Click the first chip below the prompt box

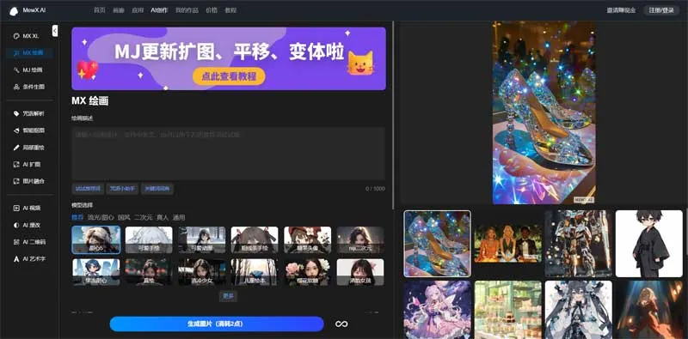click(88, 189)
